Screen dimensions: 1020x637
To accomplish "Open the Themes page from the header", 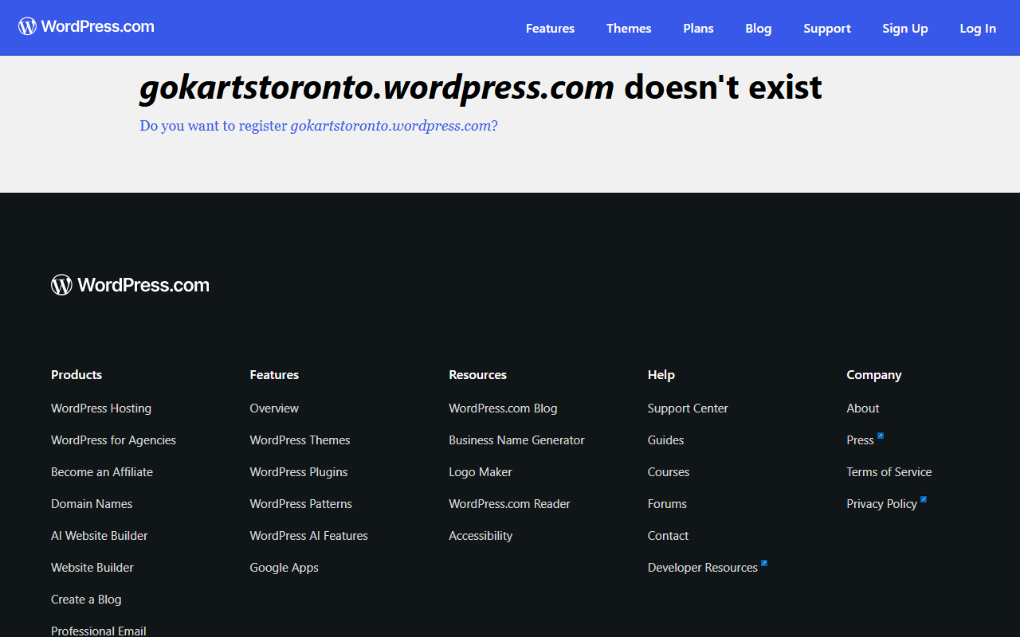I will pyautogui.click(x=629, y=28).
